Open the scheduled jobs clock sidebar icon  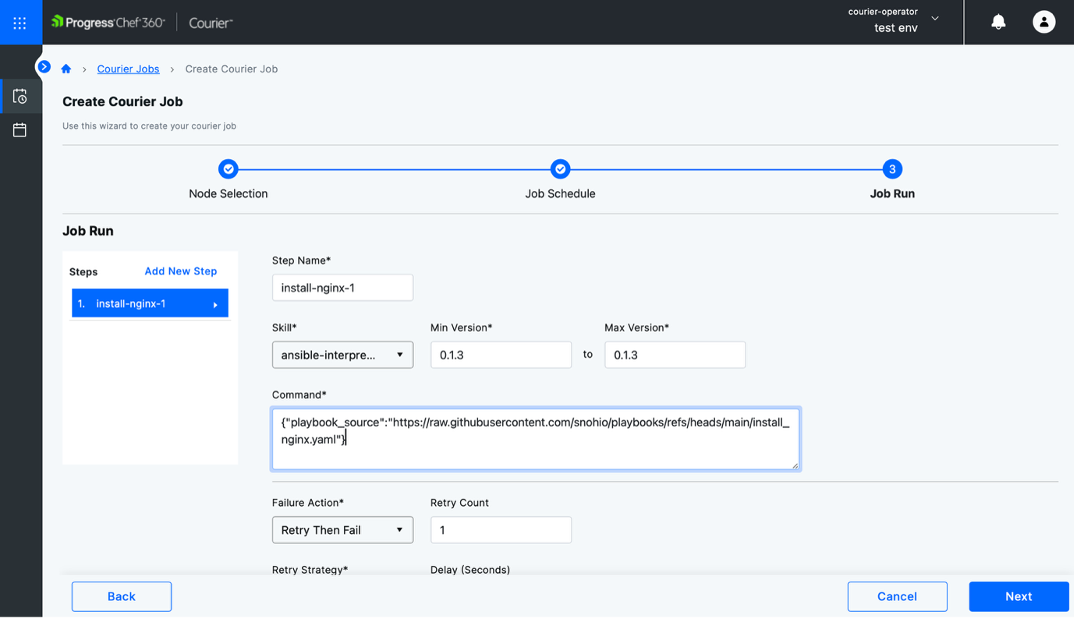tap(20, 97)
